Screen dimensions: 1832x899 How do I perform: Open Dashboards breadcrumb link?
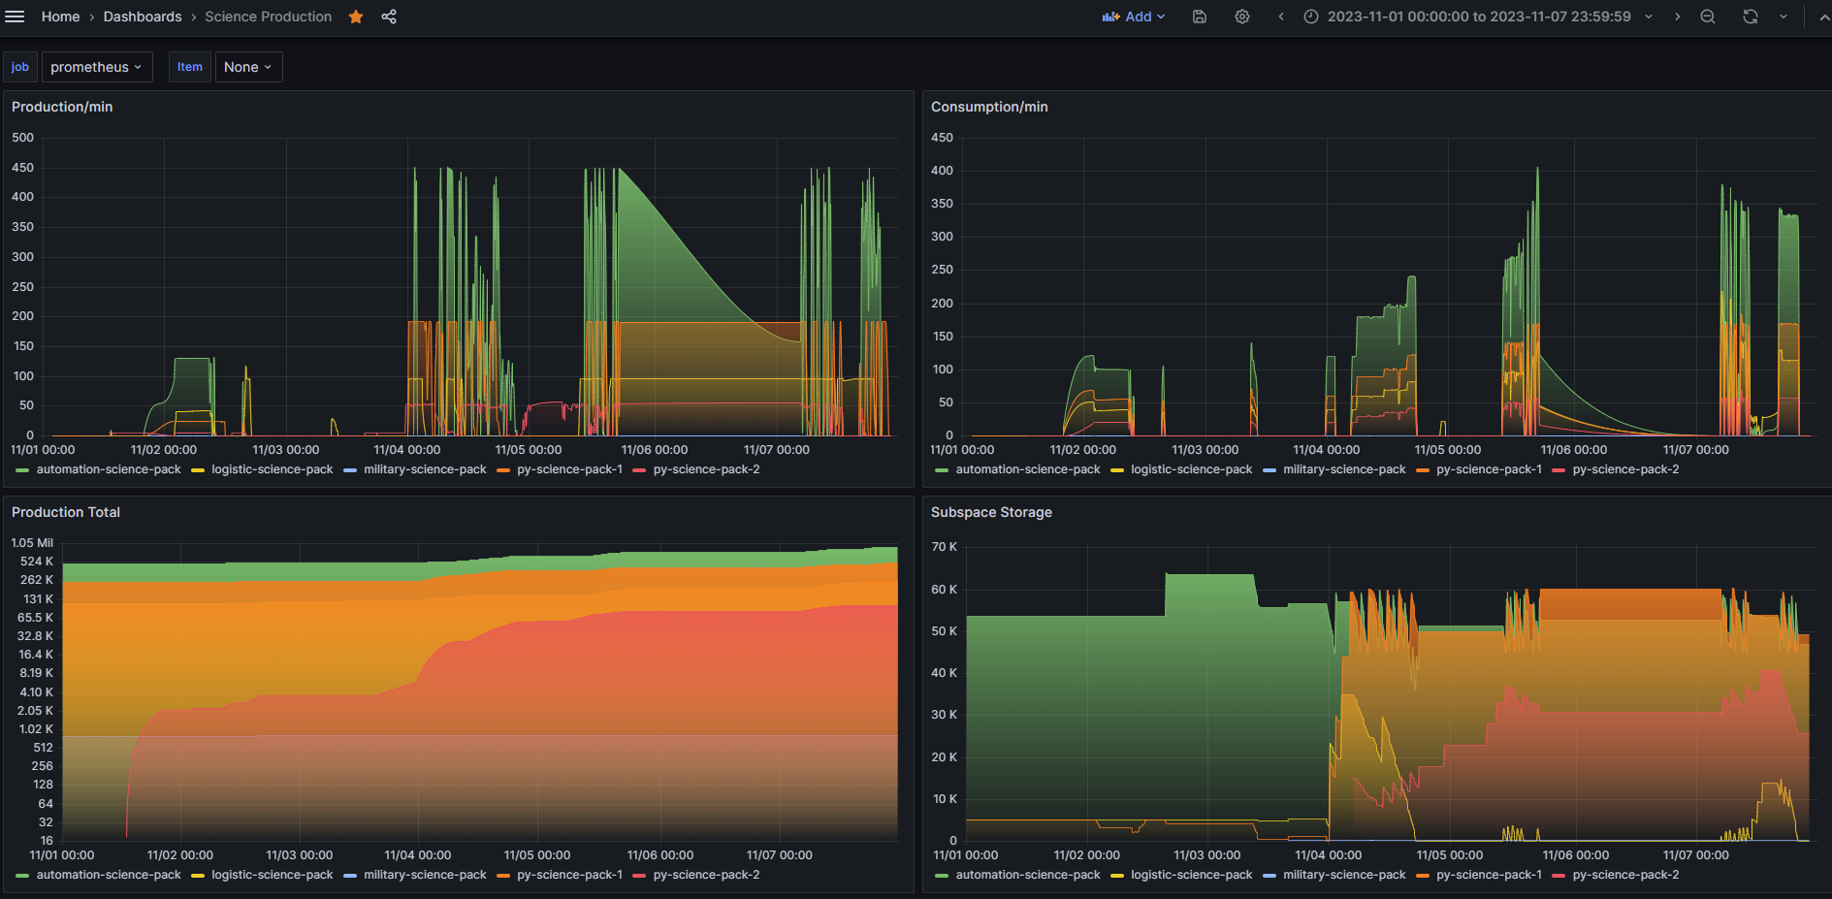click(x=143, y=16)
